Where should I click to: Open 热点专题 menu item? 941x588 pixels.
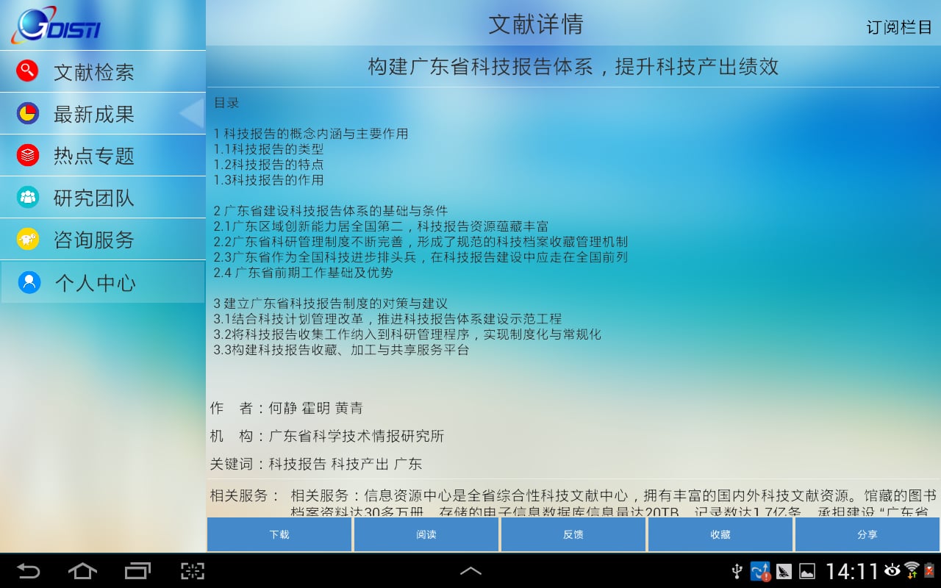pyautogui.click(x=102, y=155)
